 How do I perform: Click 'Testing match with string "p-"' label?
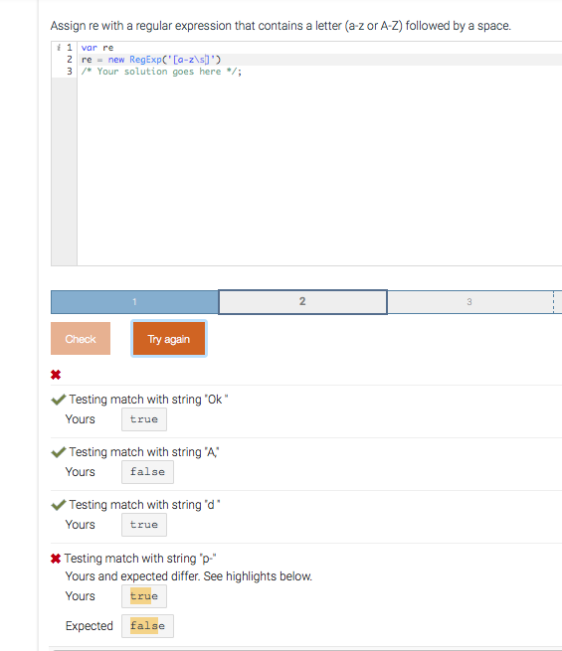pos(140,559)
